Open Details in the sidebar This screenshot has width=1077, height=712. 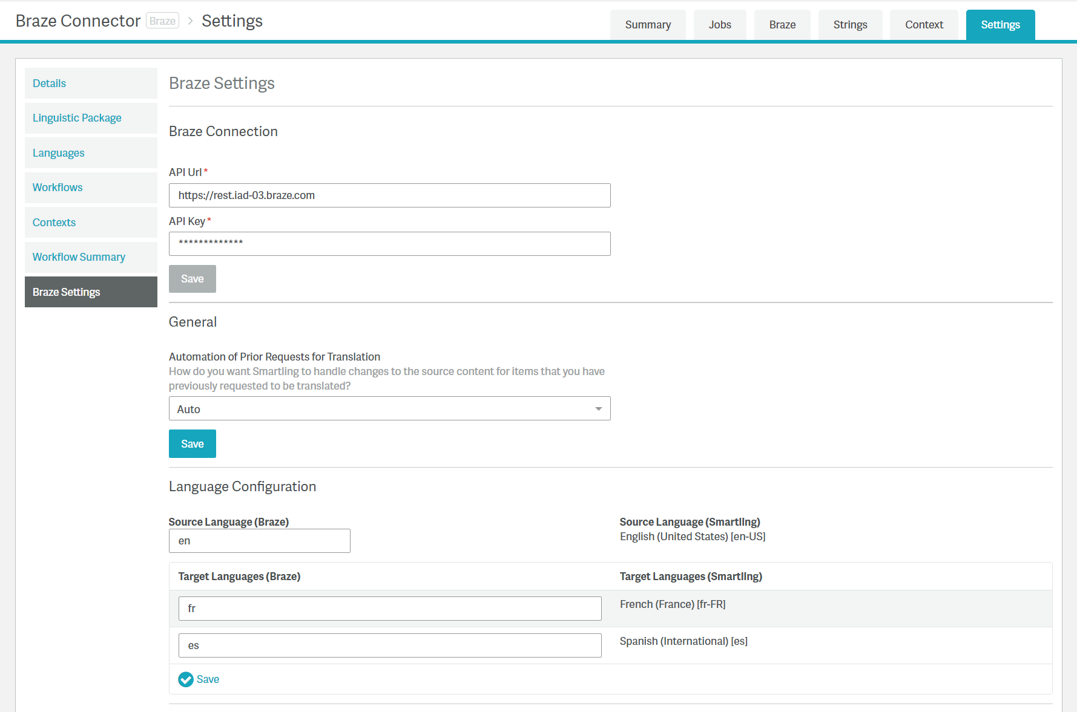coord(91,83)
